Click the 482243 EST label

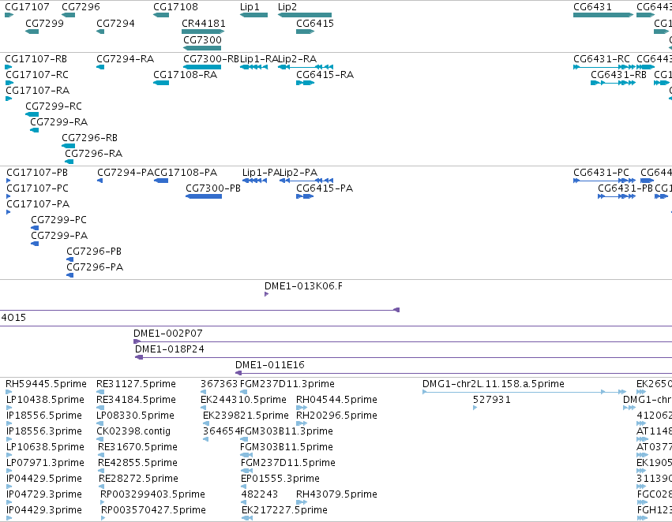[x=259, y=494]
